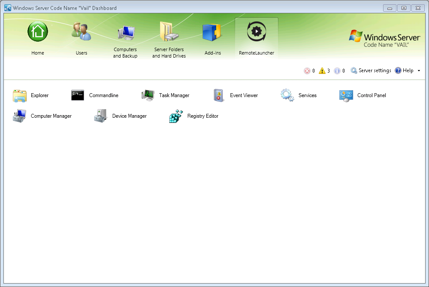Open the Home tab icon
429x287 pixels.
(38, 31)
